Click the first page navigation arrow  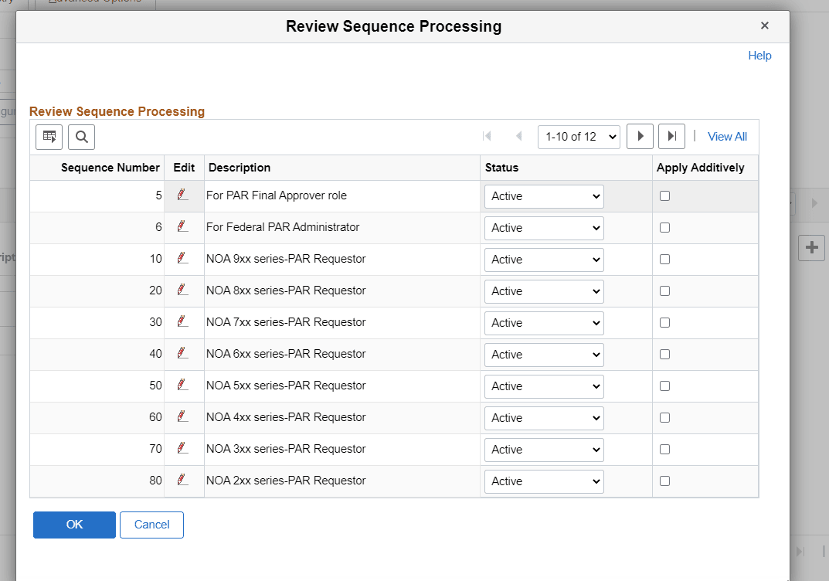coord(488,136)
